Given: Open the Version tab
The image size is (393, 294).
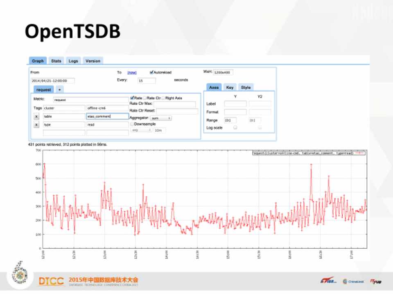Looking at the screenshot, I should [93, 61].
